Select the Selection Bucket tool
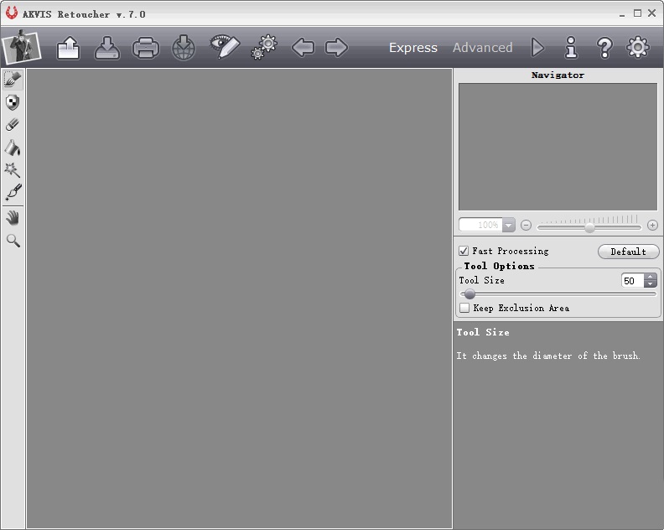 coord(13,148)
